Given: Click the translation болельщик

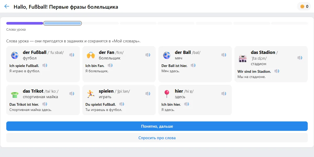Looking at the screenshot, I should click(x=110, y=58).
